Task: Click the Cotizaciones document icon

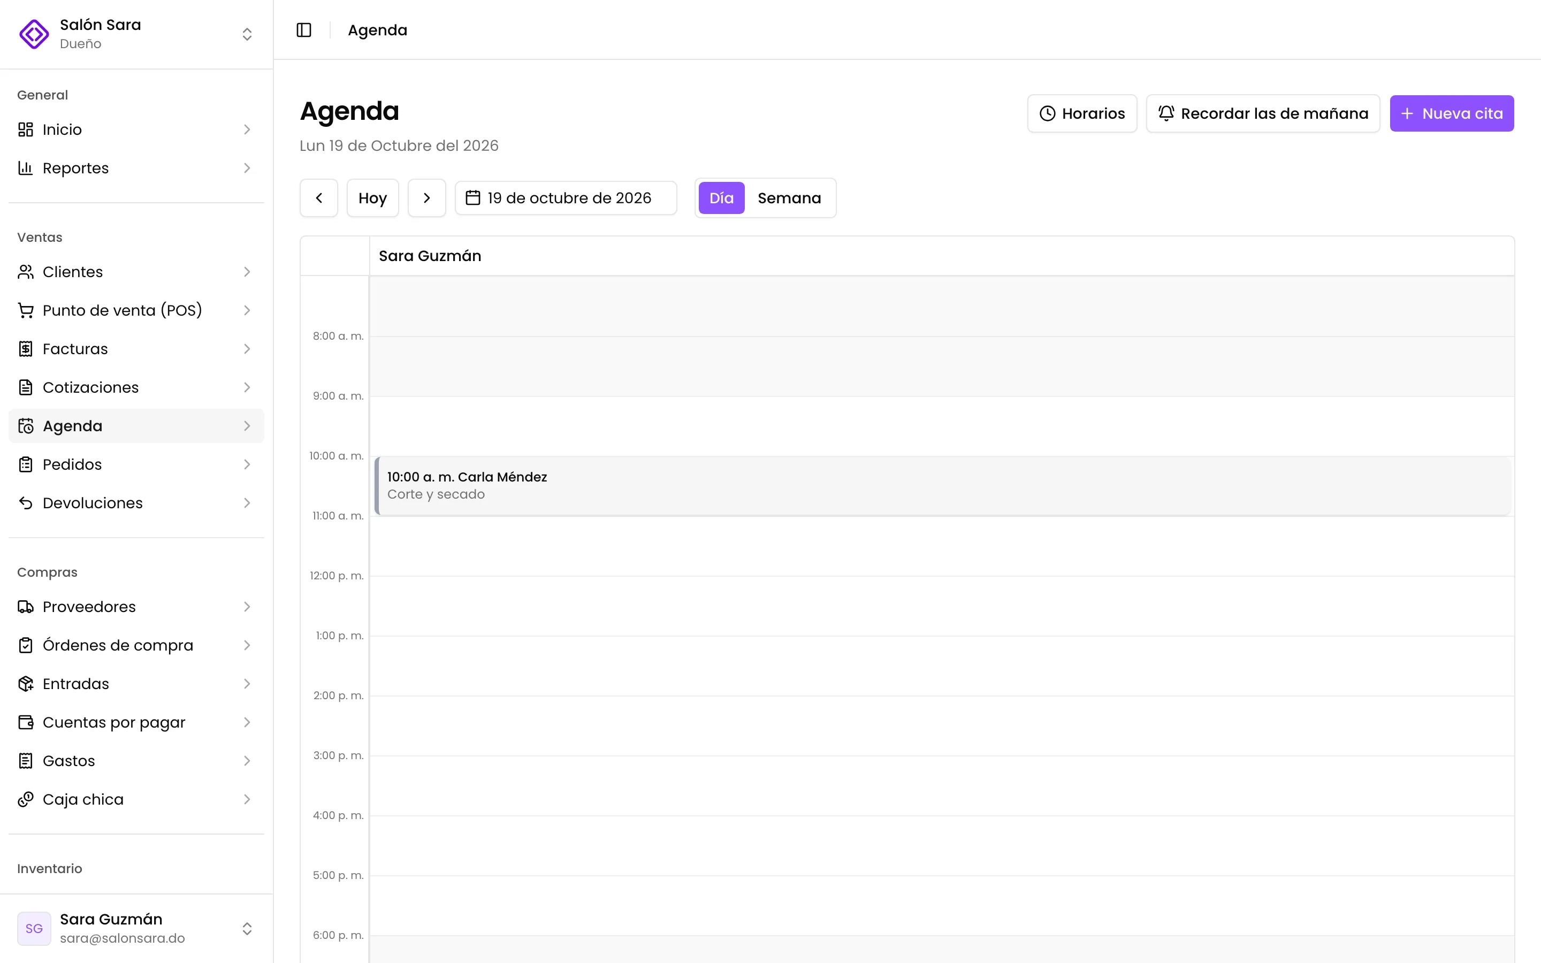Action: click(x=26, y=387)
